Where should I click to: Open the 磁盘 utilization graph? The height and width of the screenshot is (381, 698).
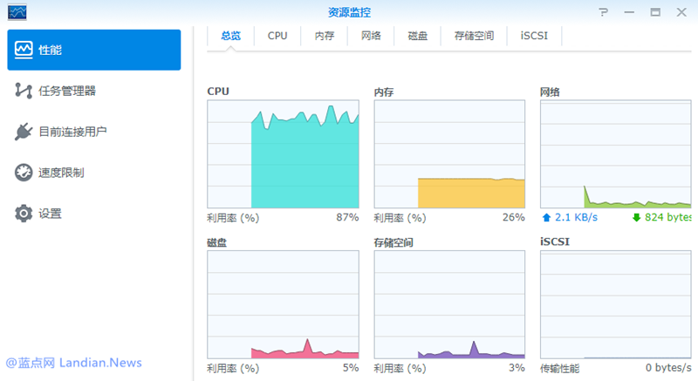pos(283,304)
